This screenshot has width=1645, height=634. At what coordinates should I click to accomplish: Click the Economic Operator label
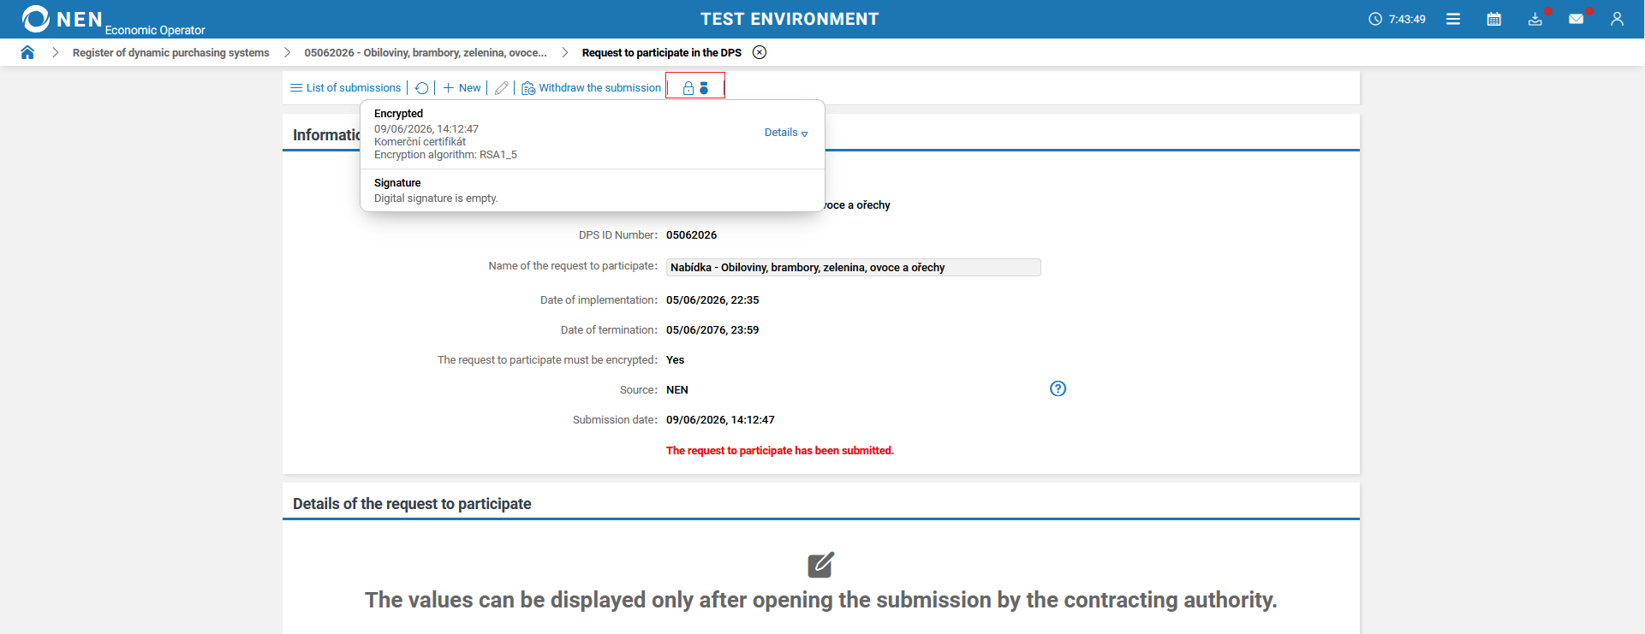click(155, 30)
